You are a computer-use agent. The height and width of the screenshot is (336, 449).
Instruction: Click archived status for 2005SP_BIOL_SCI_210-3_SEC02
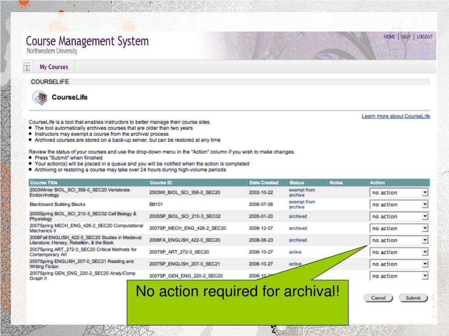pos(298,216)
